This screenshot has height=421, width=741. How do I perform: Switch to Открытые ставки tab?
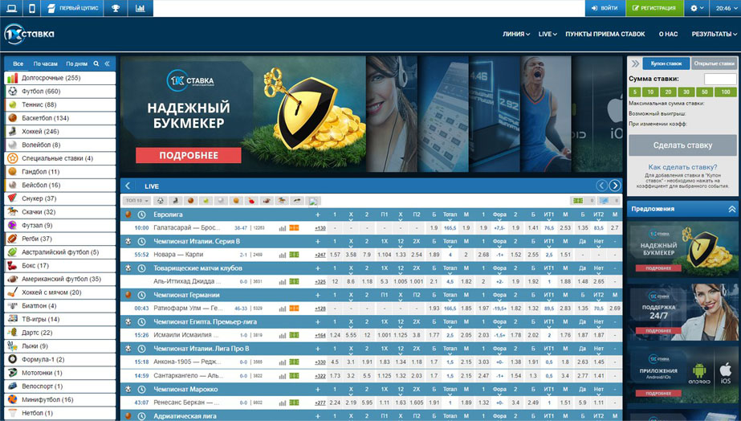(x=715, y=63)
